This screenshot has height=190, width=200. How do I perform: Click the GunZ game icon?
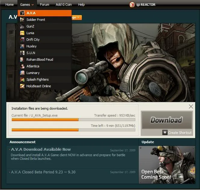pos(22,26)
